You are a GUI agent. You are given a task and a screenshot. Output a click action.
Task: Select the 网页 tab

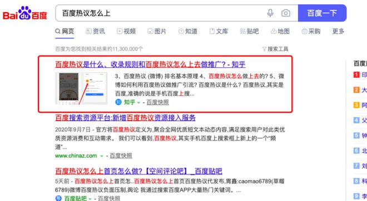click(65, 31)
